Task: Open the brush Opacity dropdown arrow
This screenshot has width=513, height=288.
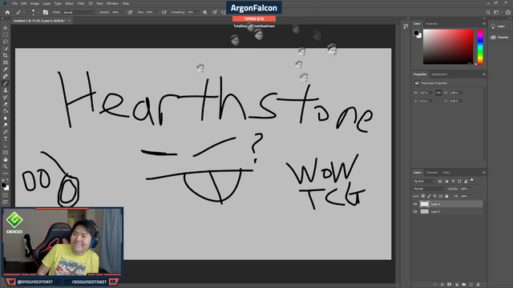Action: (123, 13)
